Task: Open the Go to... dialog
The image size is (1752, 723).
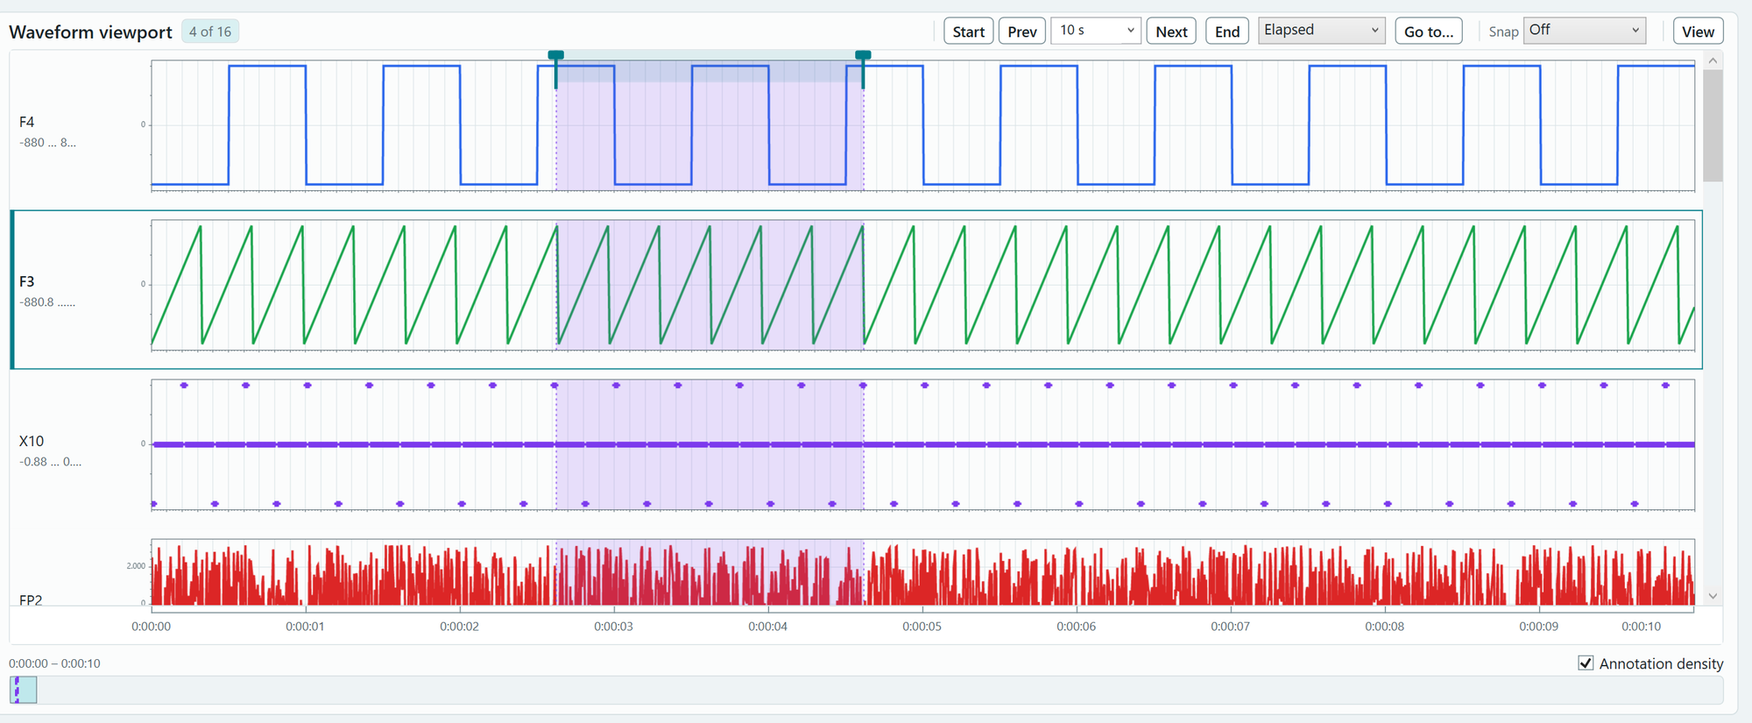Action: (1428, 32)
